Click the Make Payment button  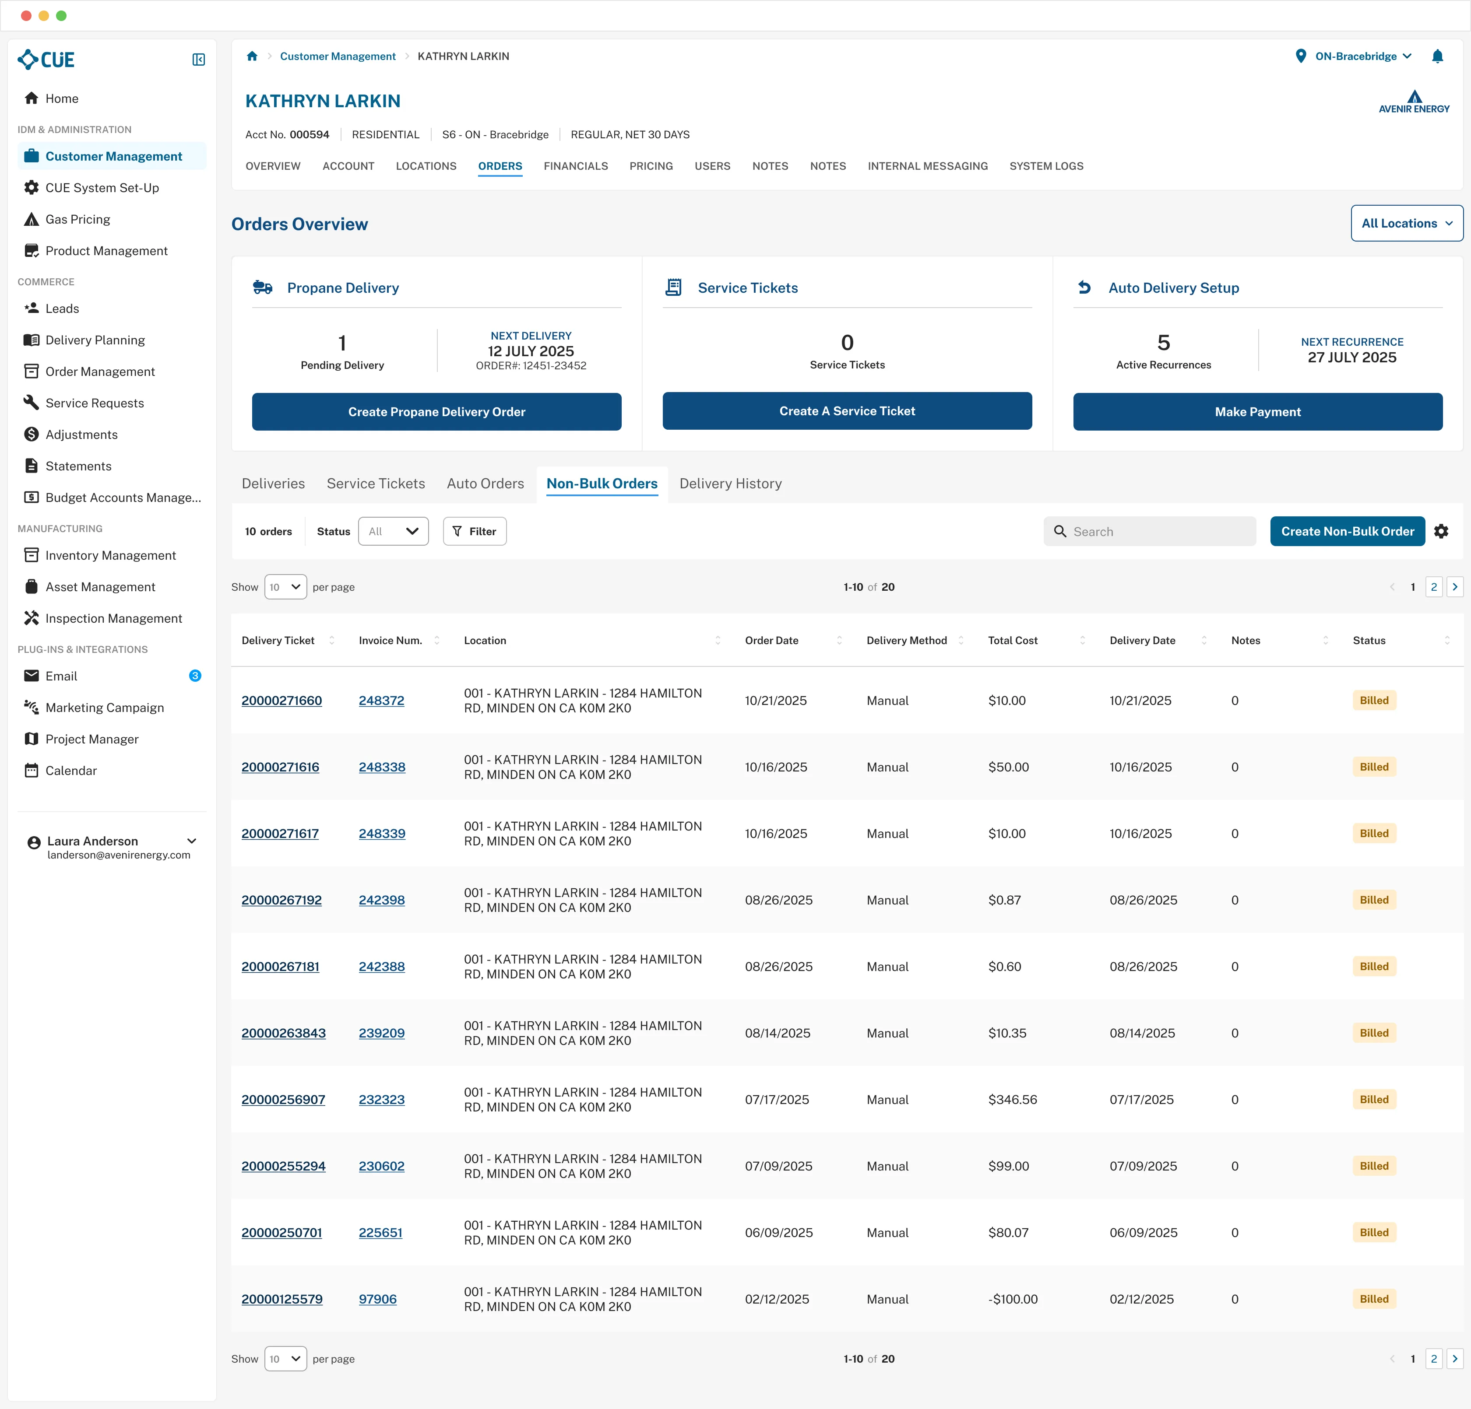click(x=1258, y=412)
